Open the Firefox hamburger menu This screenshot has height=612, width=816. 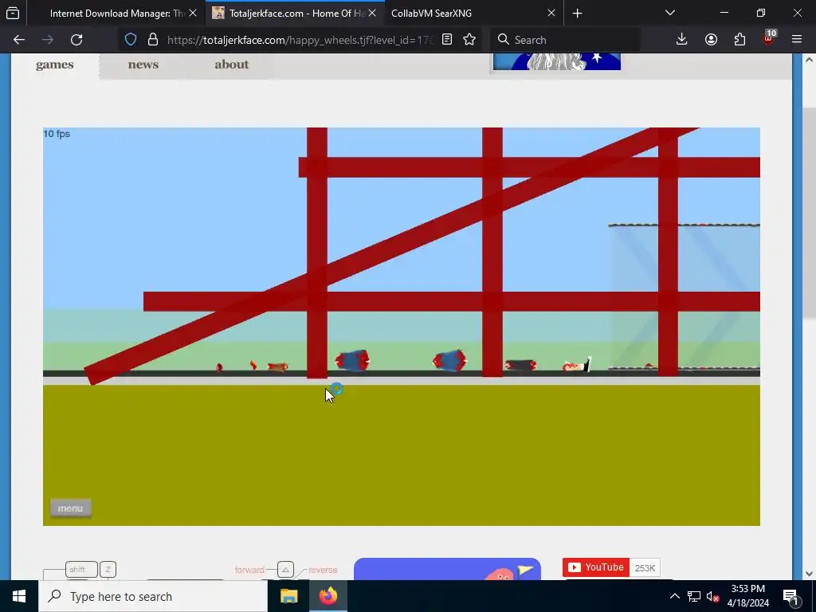tap(797, 40)
